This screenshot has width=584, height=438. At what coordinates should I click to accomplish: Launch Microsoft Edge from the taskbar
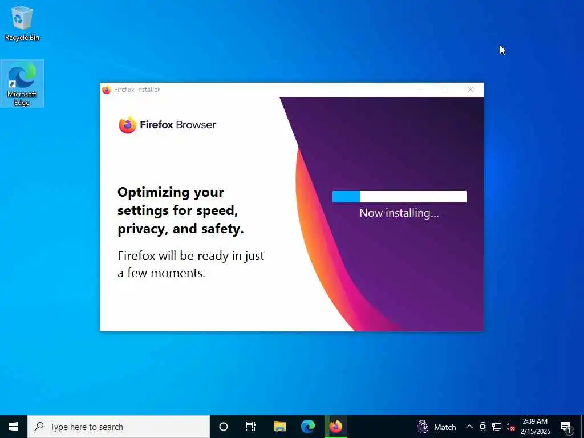coord(308,427)
